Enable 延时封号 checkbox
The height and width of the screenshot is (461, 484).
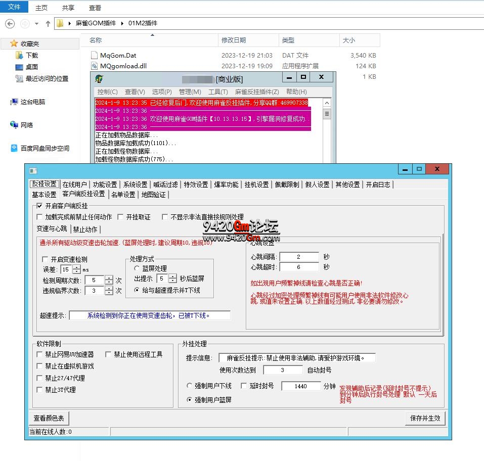[x=244, y=386]
